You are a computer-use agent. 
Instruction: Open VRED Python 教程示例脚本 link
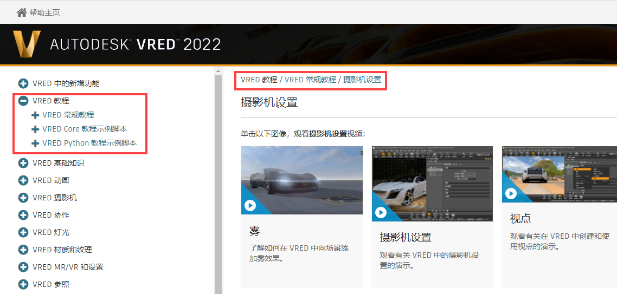coord(89,143)
